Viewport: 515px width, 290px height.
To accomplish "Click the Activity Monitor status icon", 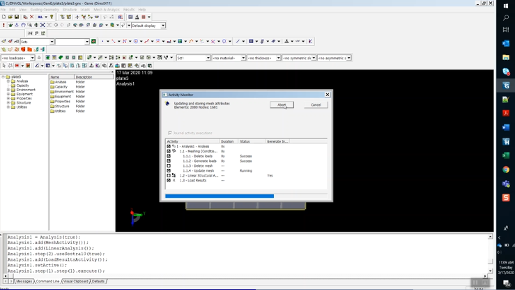I will (167, 104).
